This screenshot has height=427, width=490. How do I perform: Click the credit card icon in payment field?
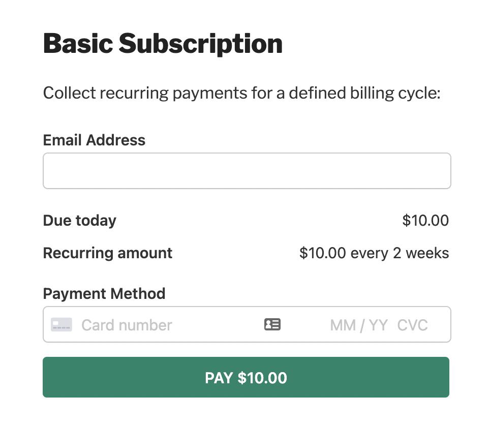[62, 324]
